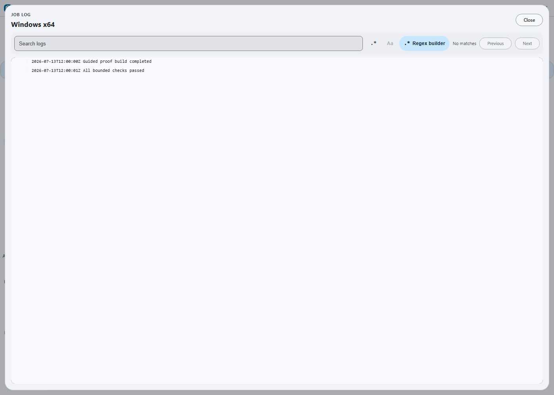Image resolution: width=554 pixels, height=395 pixels.
Task: Click the 'Windows x64' title
Action: pyautogui.click(x=33, y=24)
